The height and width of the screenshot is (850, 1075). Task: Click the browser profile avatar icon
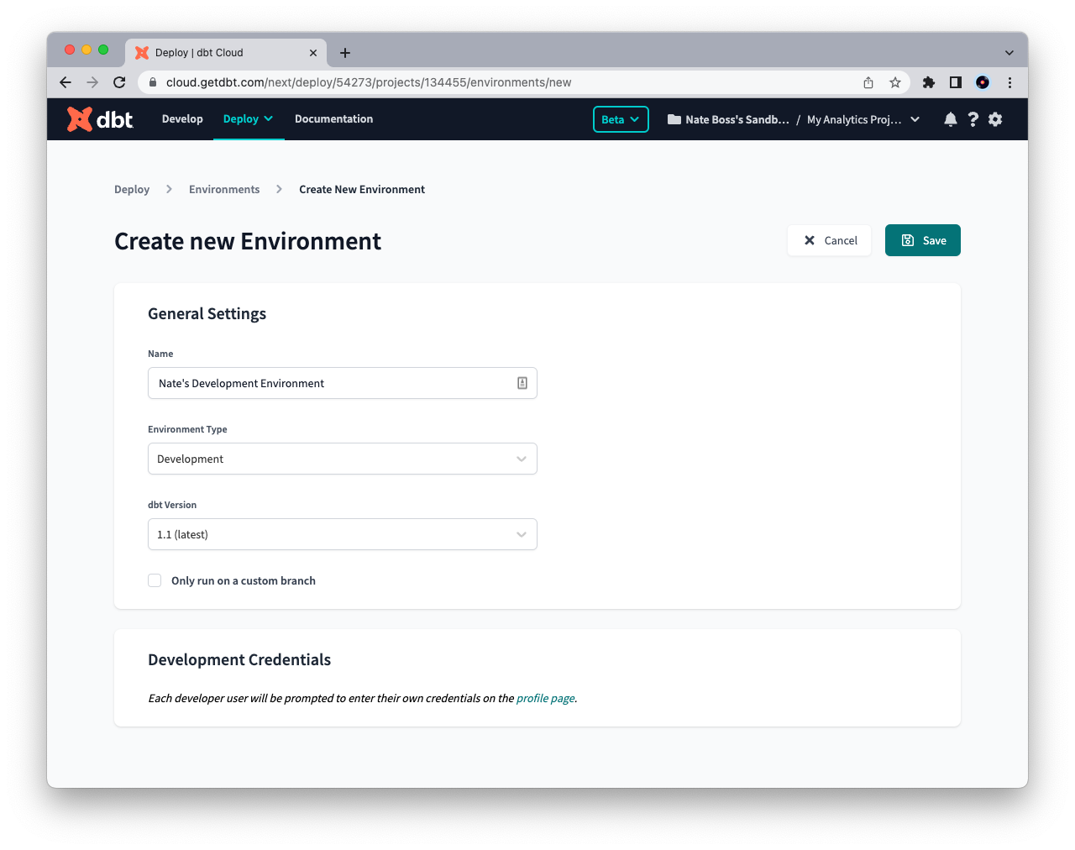[983, 82]
